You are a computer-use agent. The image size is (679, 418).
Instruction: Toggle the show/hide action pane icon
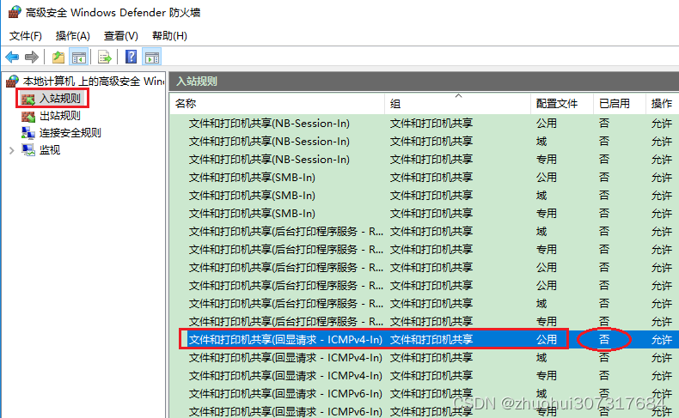152,57
